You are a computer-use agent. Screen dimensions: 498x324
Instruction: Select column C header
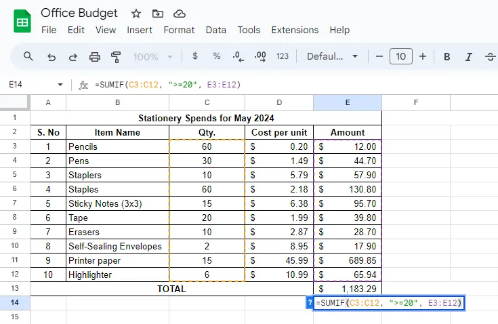pos(207,102)
